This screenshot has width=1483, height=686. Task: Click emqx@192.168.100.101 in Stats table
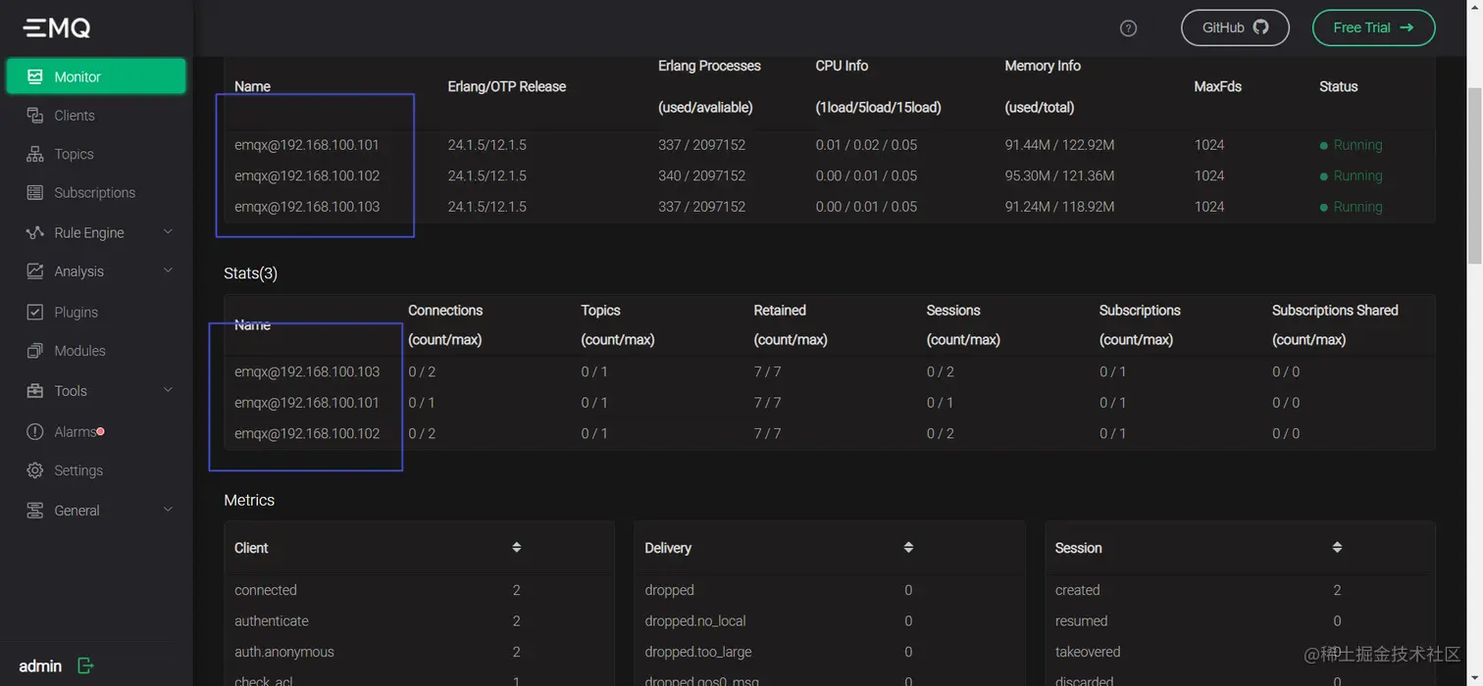(307, 403)
